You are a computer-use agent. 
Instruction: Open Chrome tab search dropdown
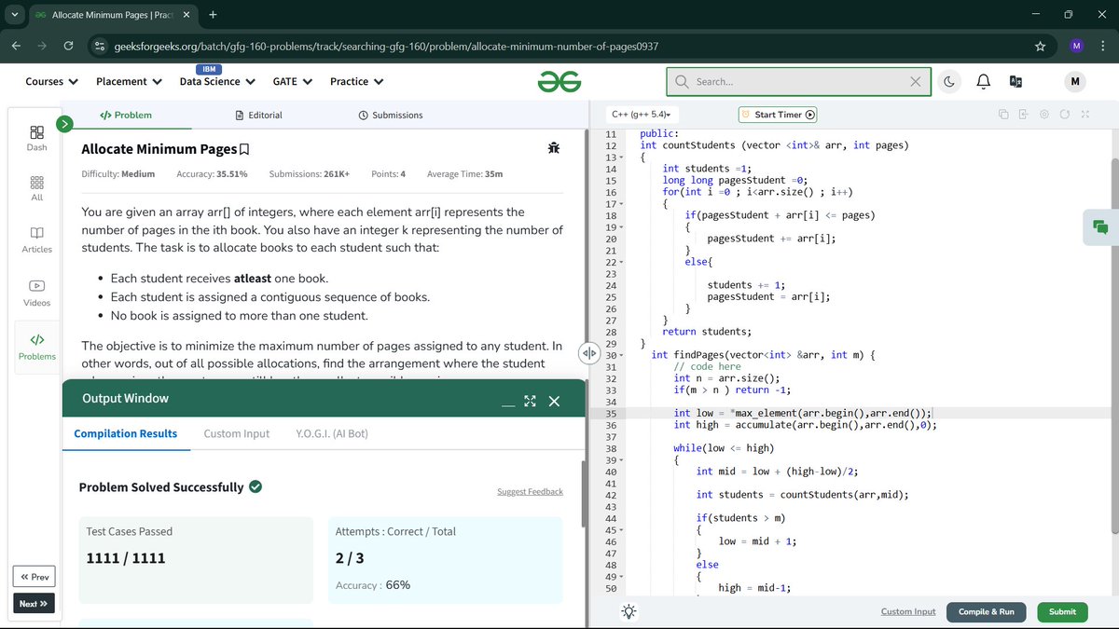point(13,15)
